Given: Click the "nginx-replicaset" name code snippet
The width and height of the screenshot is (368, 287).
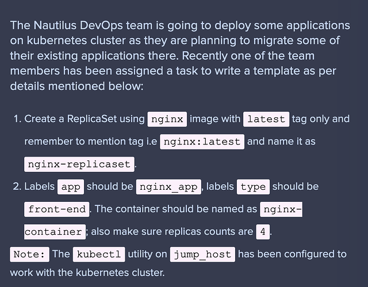Looking at the screenshot, I should point(79,164).
